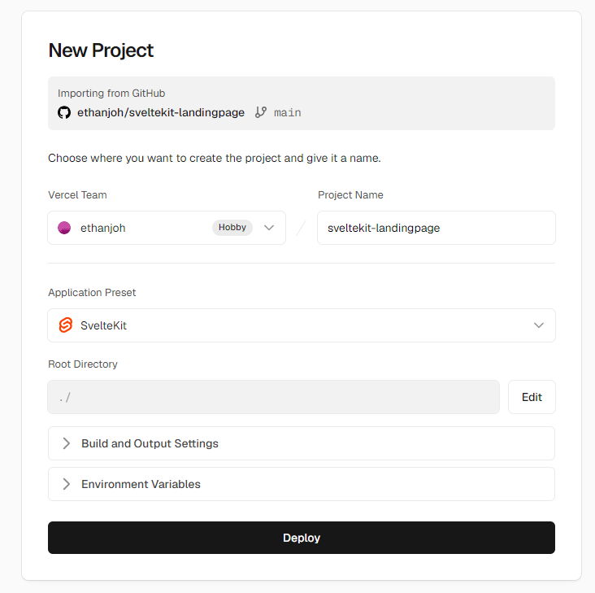Select the SvelteKit preset text
This screenshot has height=593, width=595.
[x=103, y=325]
